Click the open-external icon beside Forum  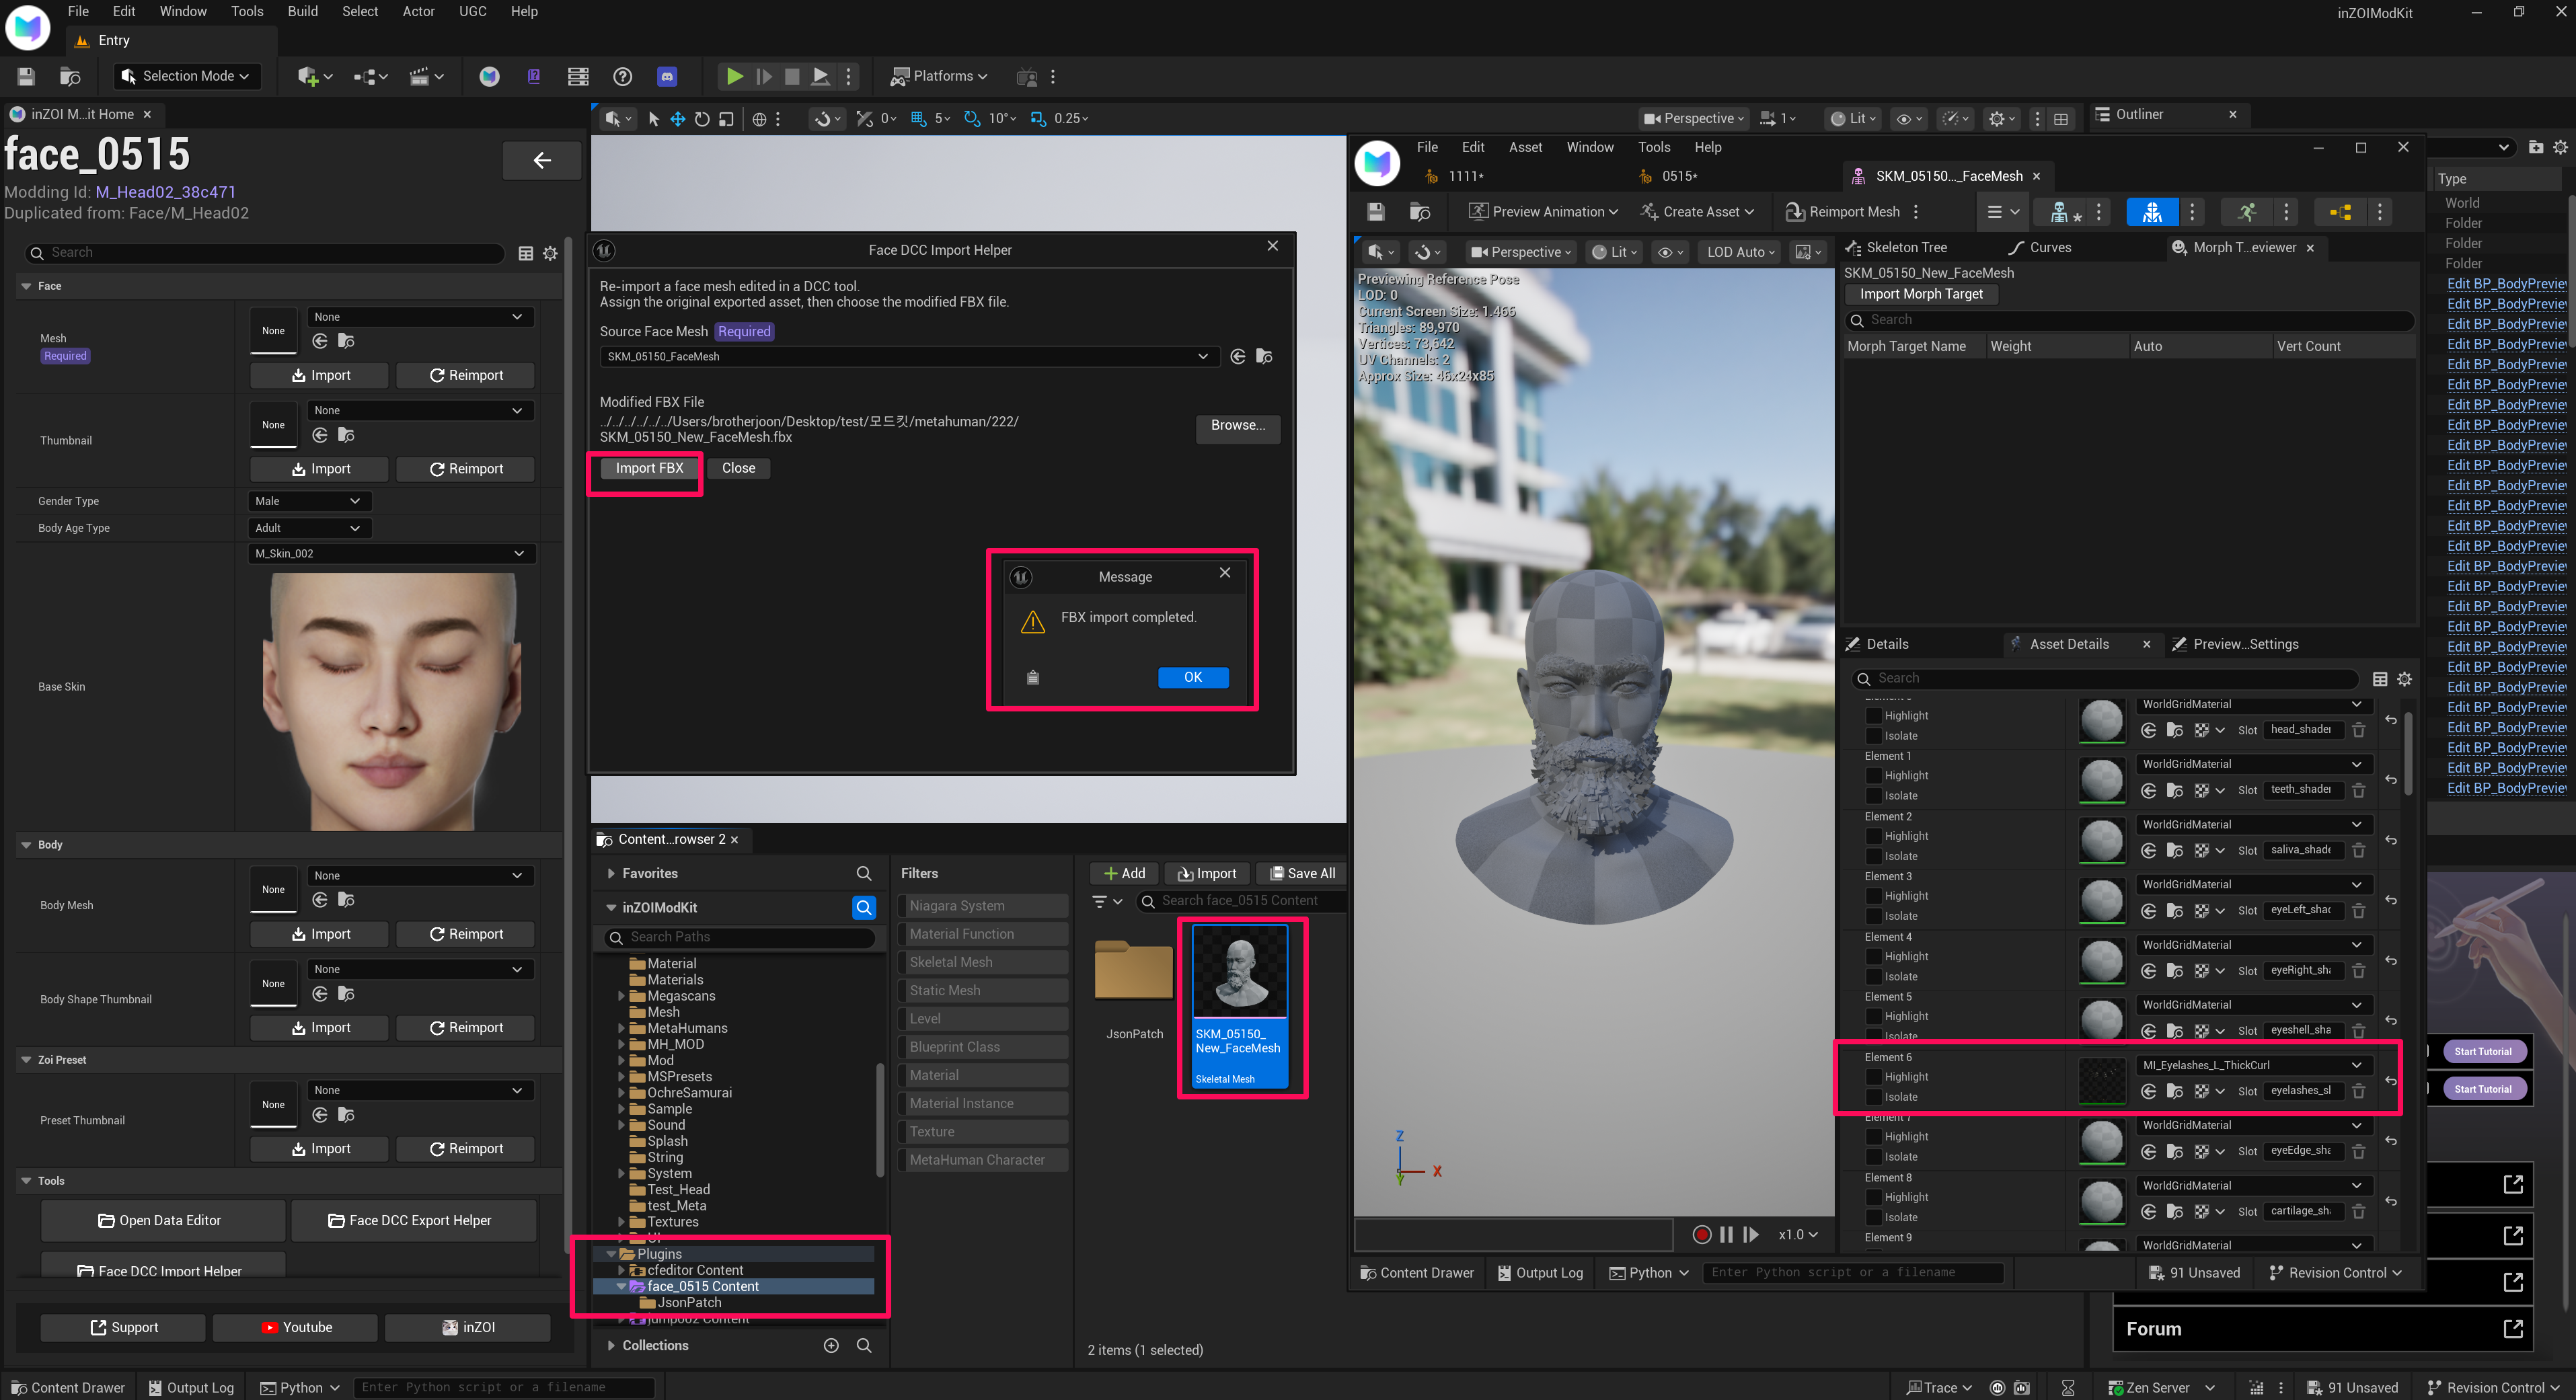tap(2513, 1328)
